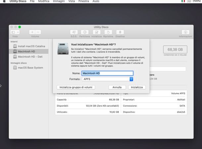The image size is (202, 149).
Task: Click the disk2s5 device value
Action: coord(181,112)
